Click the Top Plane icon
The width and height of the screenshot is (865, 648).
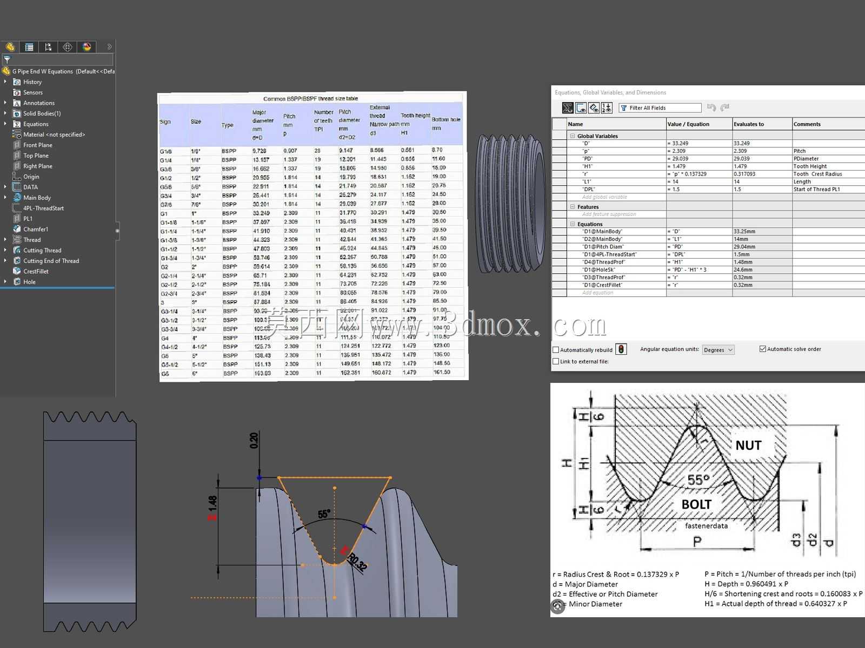point(17,156)
